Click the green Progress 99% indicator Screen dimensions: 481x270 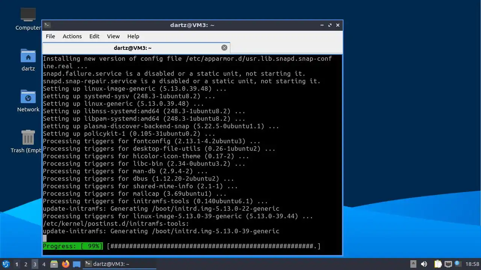[73, 246]
